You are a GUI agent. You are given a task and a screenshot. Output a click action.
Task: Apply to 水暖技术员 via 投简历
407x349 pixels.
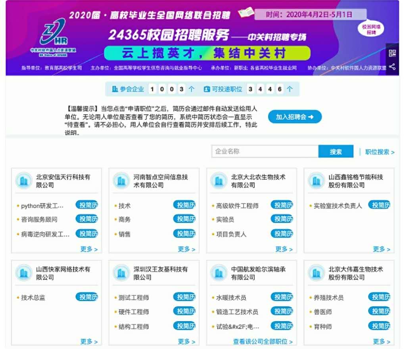(282, 297)
